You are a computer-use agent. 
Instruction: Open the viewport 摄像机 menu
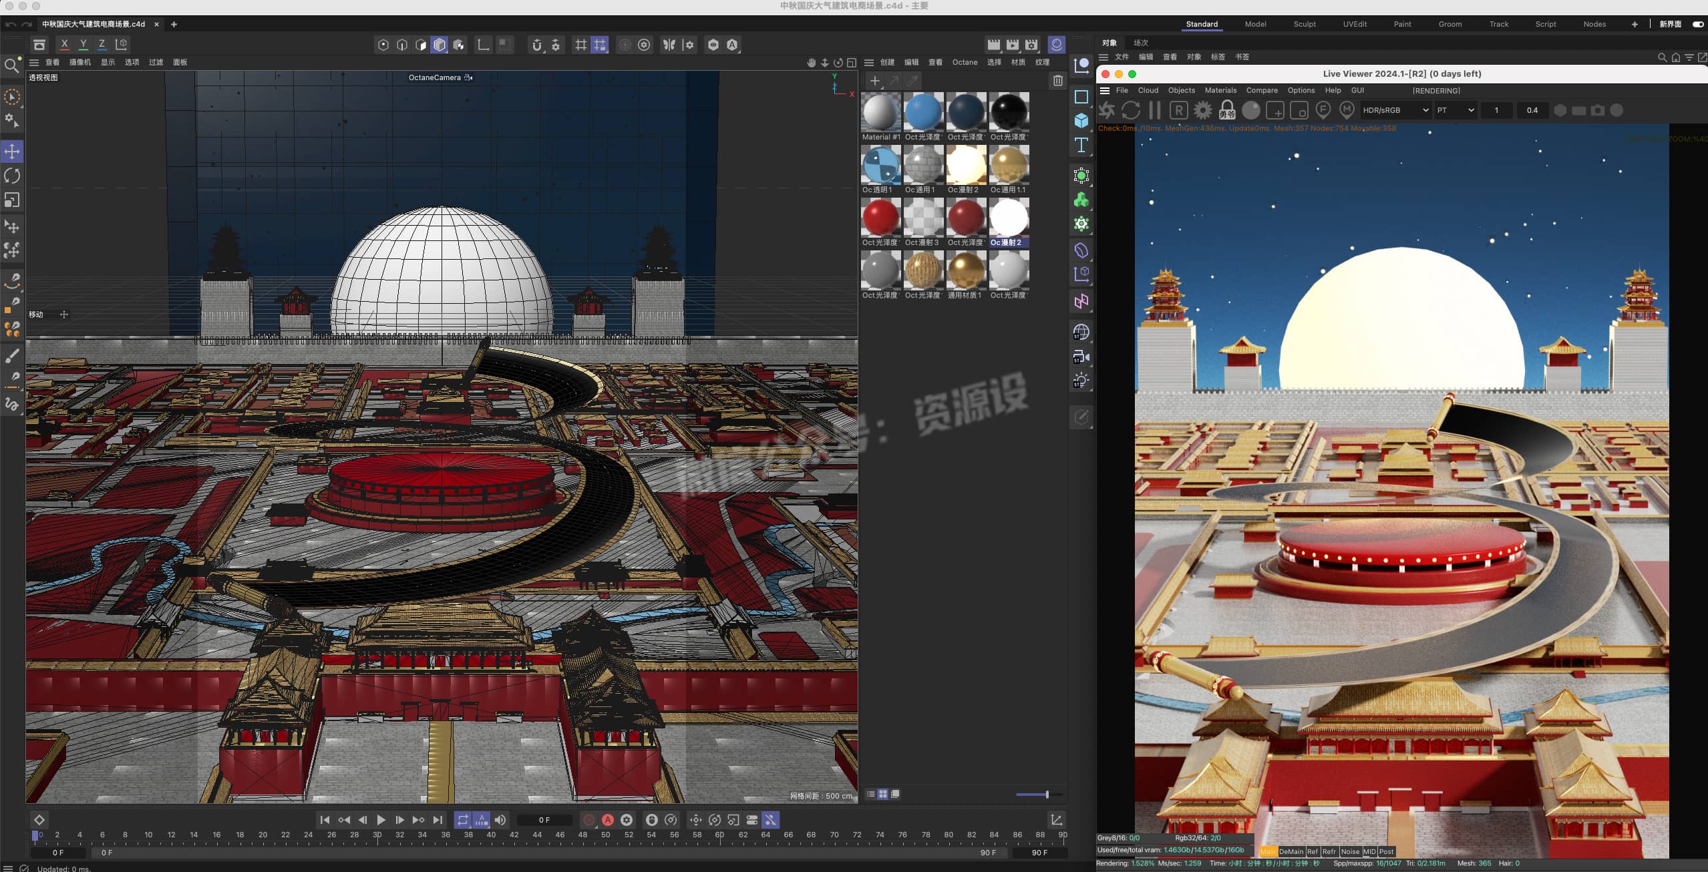[80, 62]
